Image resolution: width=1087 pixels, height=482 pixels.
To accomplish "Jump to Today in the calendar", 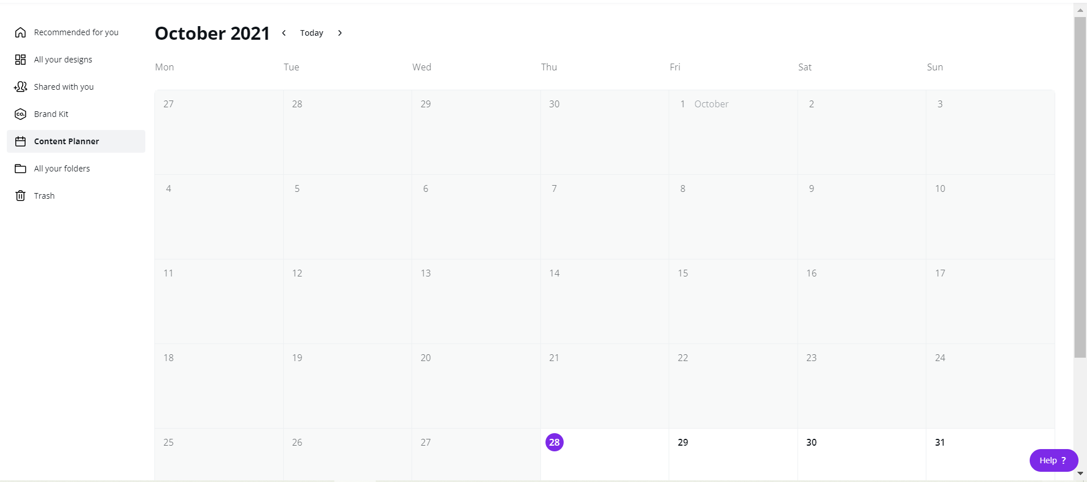I will tap(312, 33).
